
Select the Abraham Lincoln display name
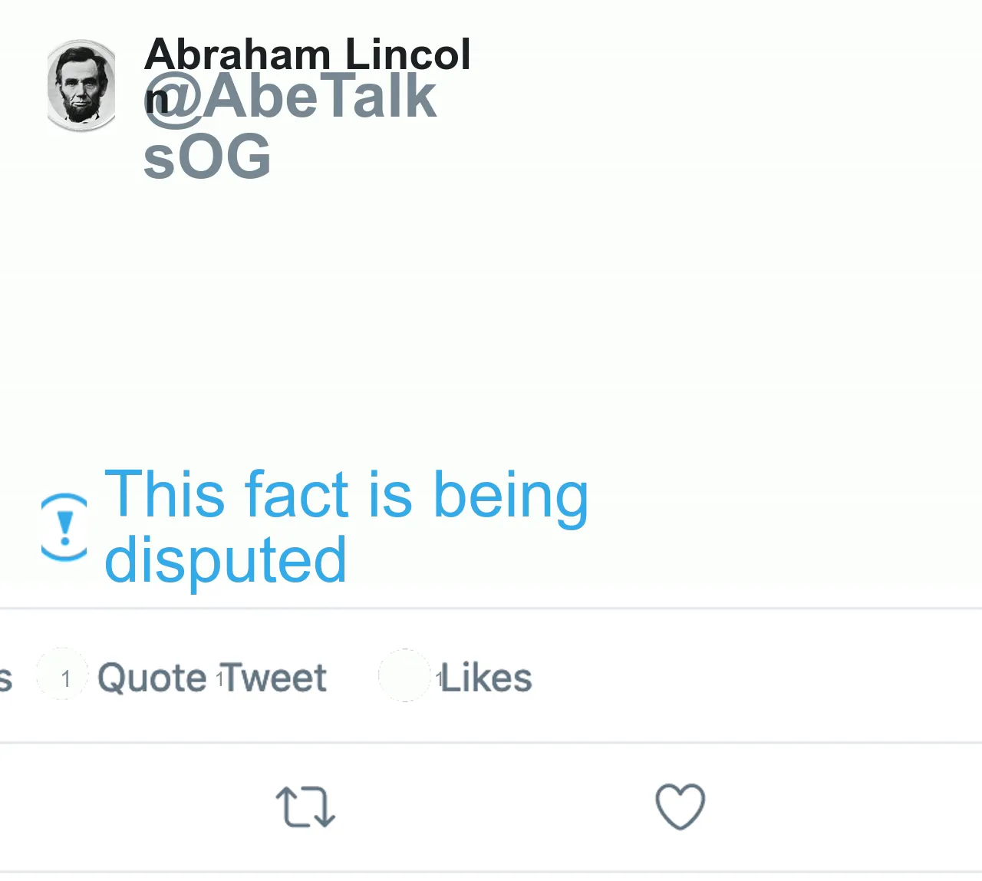[x=307, y=54]
